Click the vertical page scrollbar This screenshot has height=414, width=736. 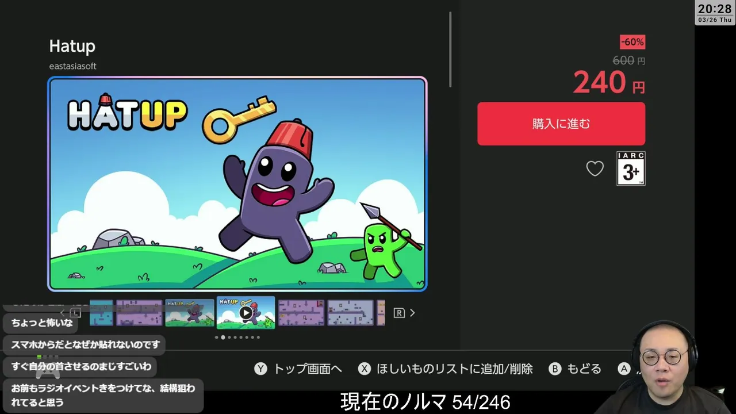[x=450, y=49]
